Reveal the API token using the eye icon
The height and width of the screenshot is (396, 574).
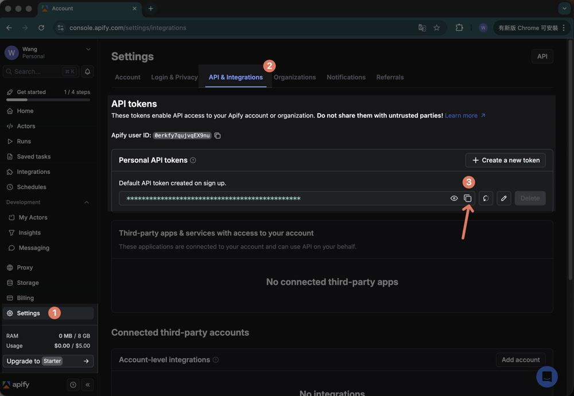click(454, 198)
